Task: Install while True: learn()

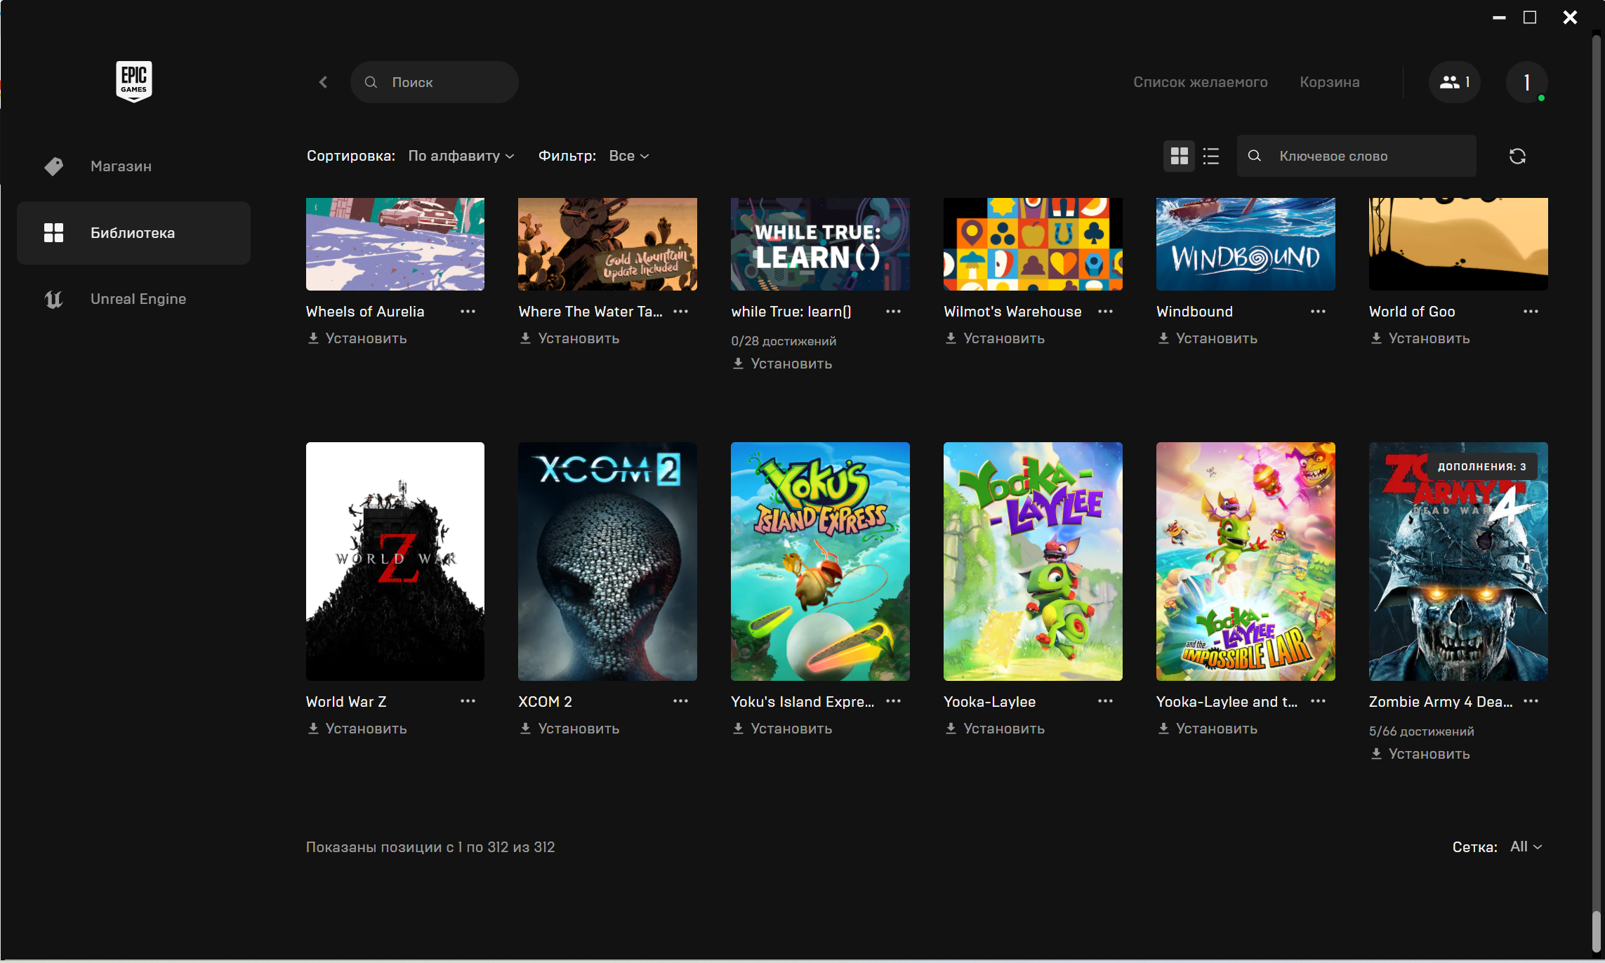Action: tap(782, 364)
